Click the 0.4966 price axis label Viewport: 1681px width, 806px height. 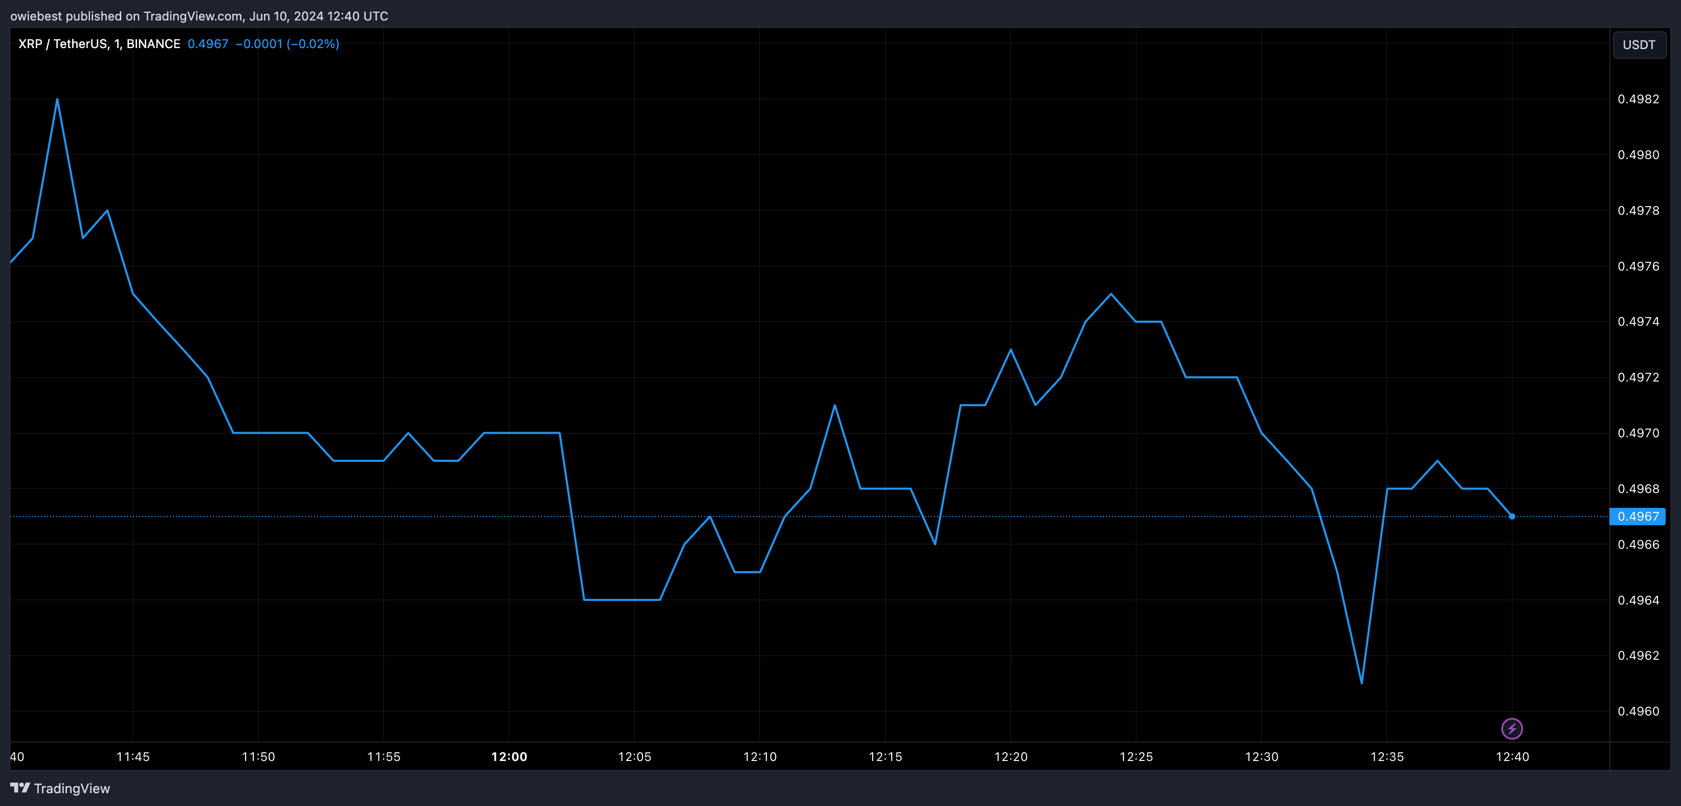pyautogui.click(x=1638, y=544)
